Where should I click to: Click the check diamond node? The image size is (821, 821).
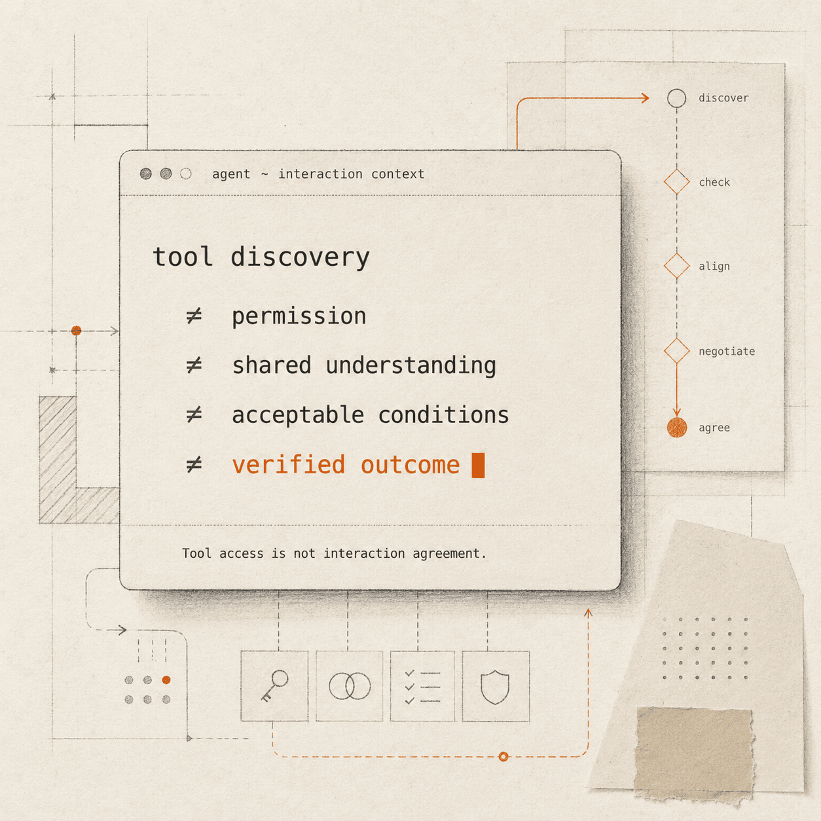point(676,182)
